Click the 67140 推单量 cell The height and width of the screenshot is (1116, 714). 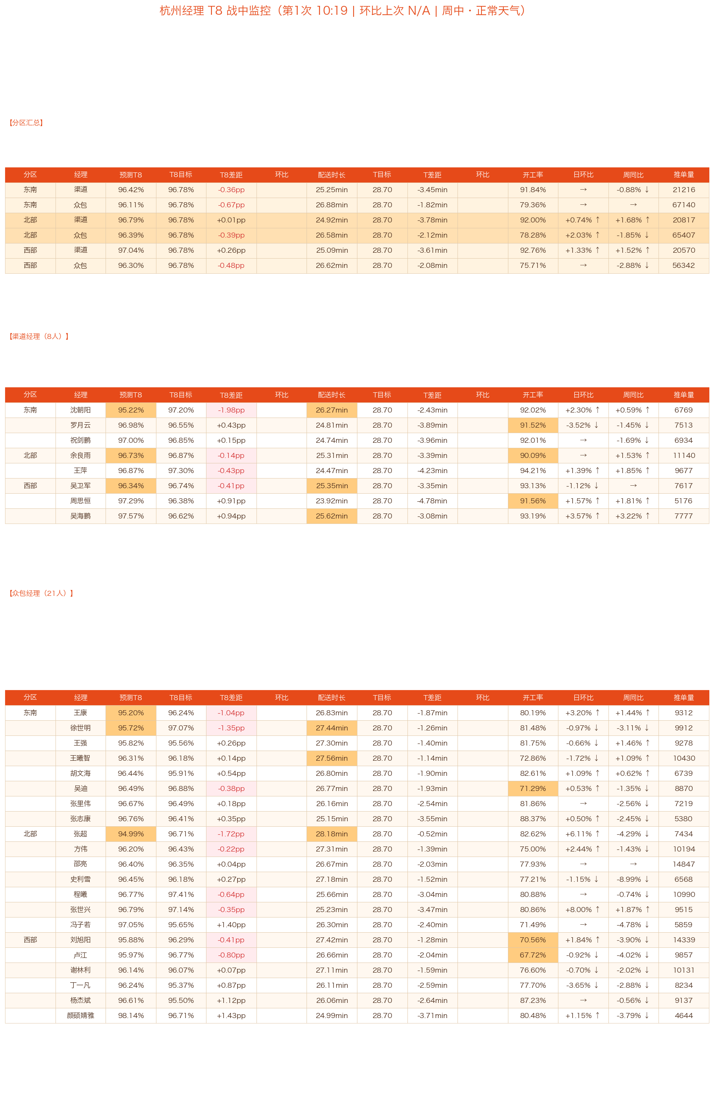[683, 204]
